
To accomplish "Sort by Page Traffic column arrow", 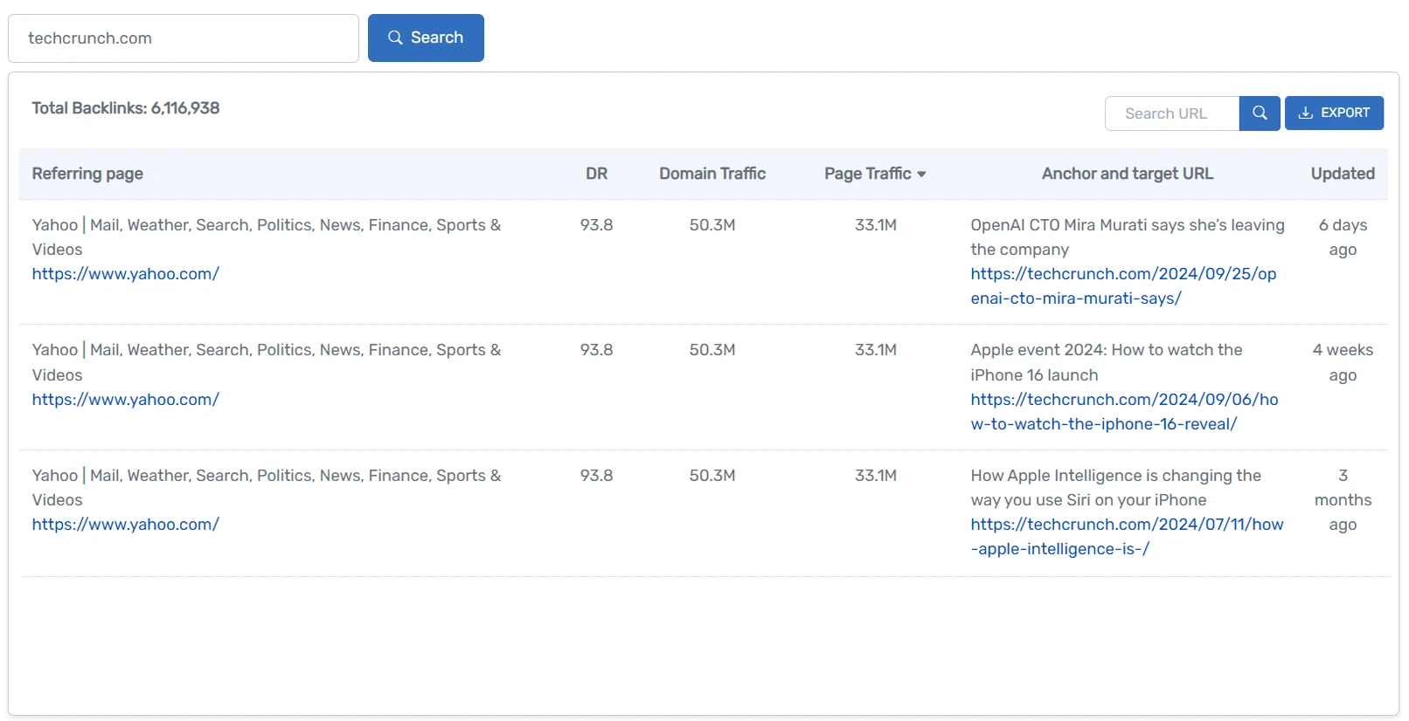I will click(921, 175).
